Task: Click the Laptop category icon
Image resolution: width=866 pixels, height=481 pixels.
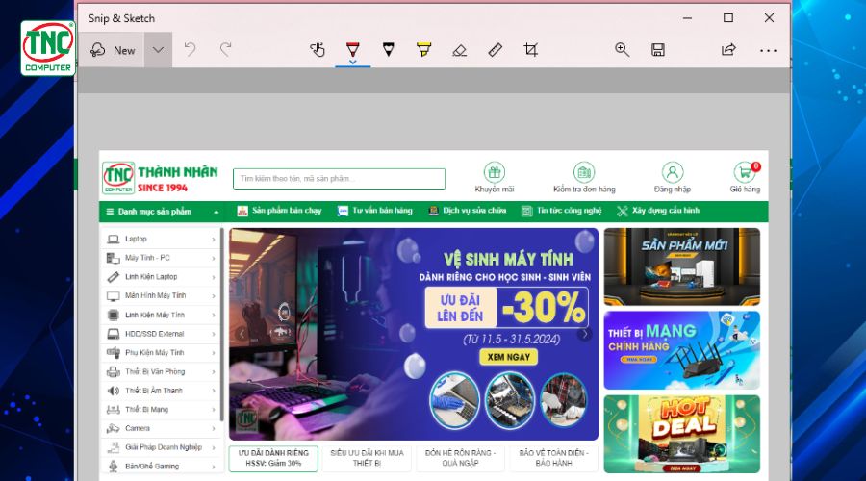Action: pyautogui.click(x=114, y=240)
